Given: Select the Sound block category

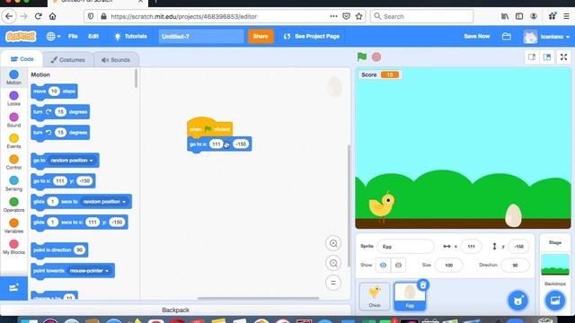Looking at the screenshot, I should [14, 119].
